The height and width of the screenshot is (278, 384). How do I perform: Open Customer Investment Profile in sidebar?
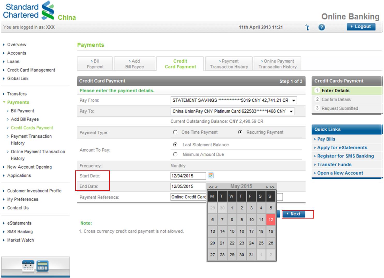click(x=34, y=191)
